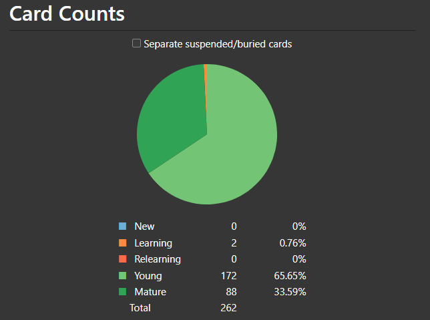Click the Card Counts heading

pyautogui.click(x=67, y=13)
